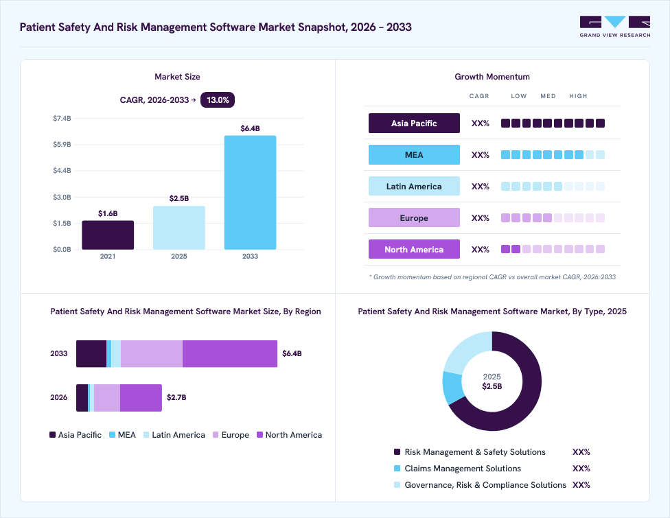Click the Asia Pacific region label

(x=414, y=123)
